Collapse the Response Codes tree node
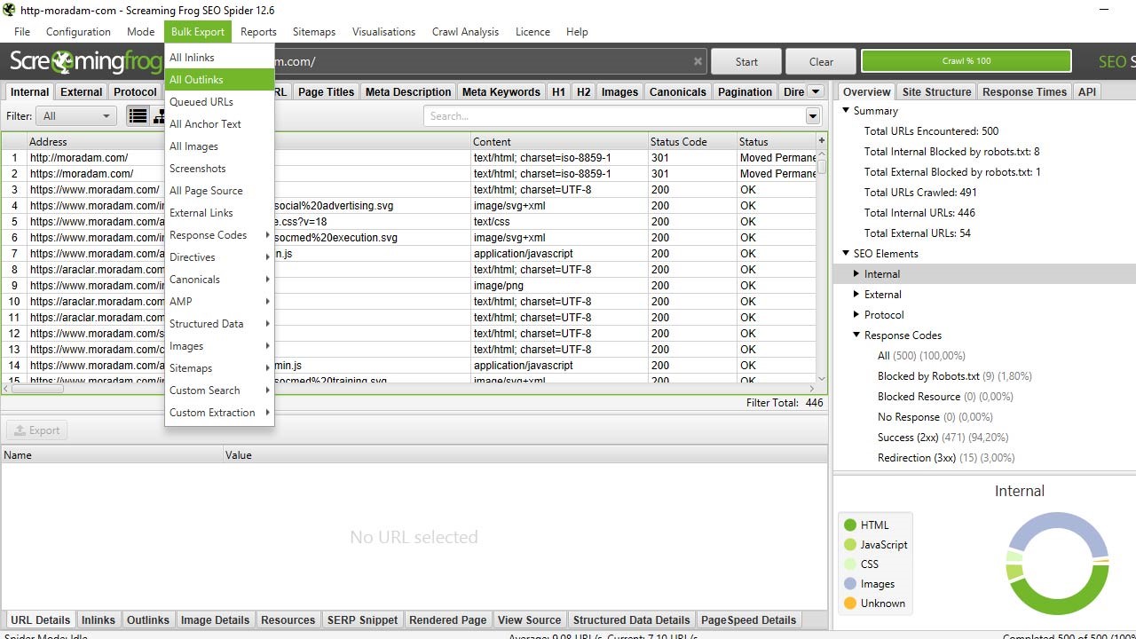The image size is (1136, 639). click(x=856, y=335)
